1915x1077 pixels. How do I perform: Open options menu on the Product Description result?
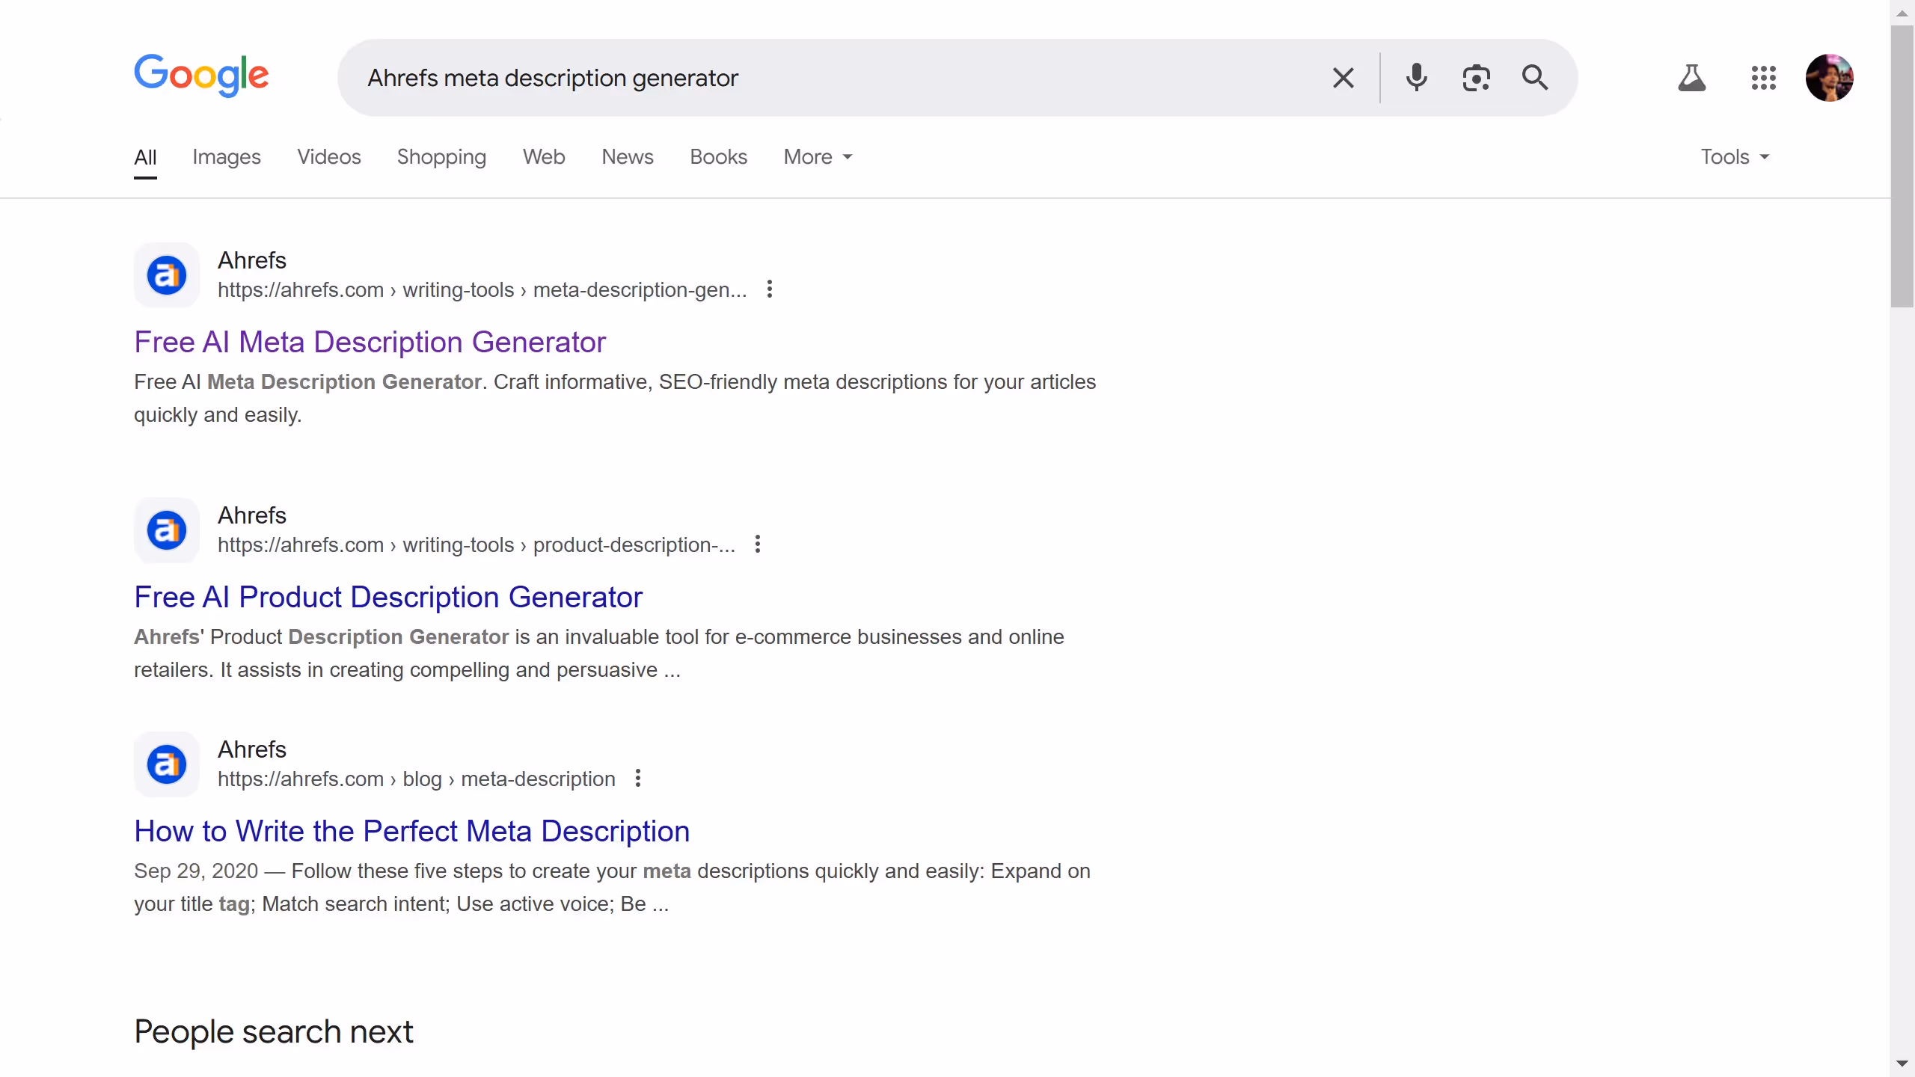[758, 544]
